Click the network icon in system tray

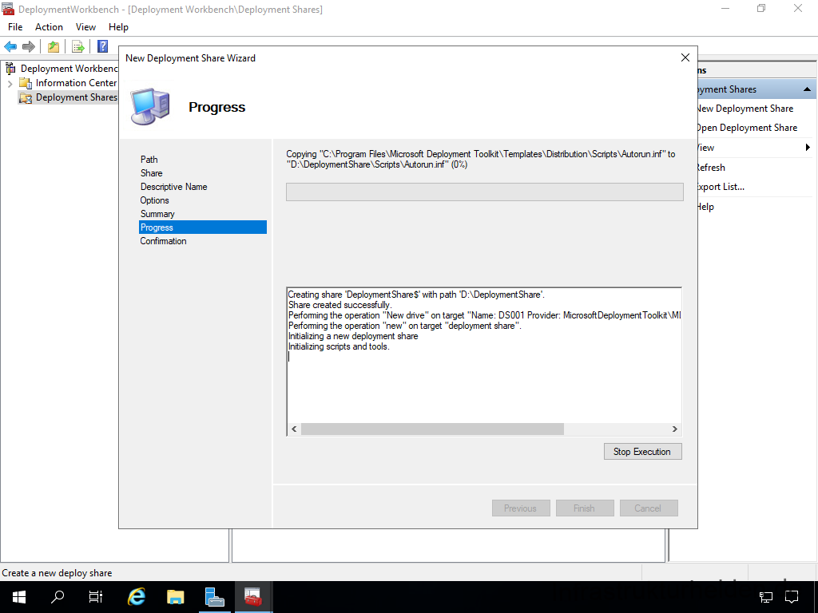click(766, 597)
